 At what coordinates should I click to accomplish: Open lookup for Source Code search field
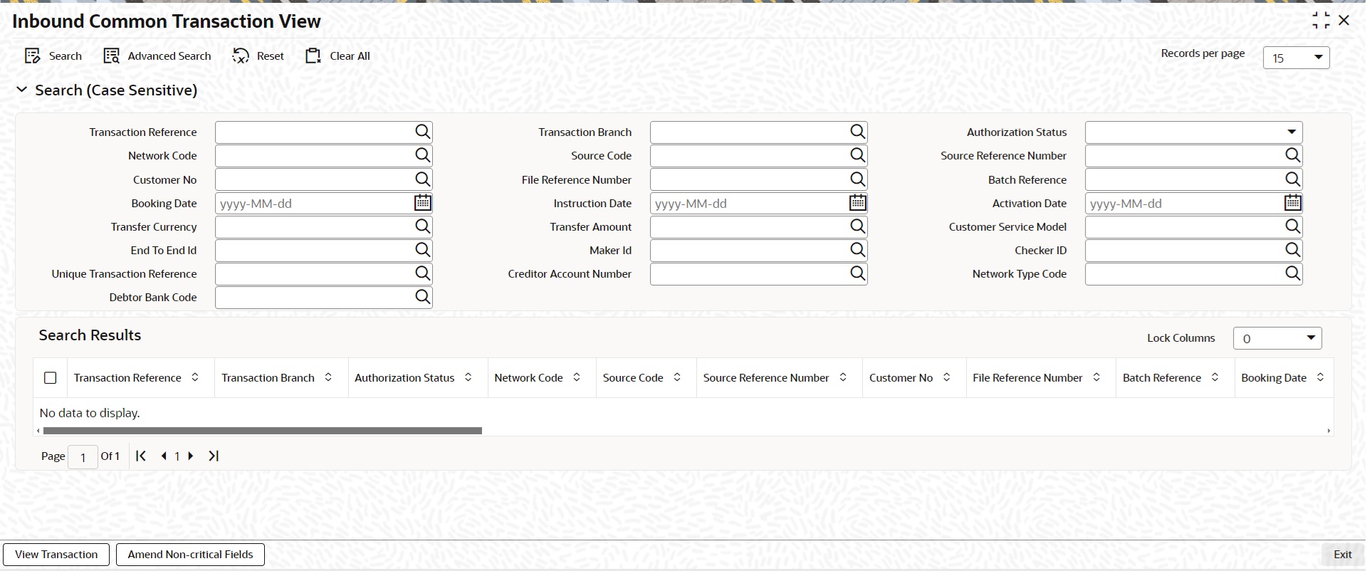(x=858, y=155)
